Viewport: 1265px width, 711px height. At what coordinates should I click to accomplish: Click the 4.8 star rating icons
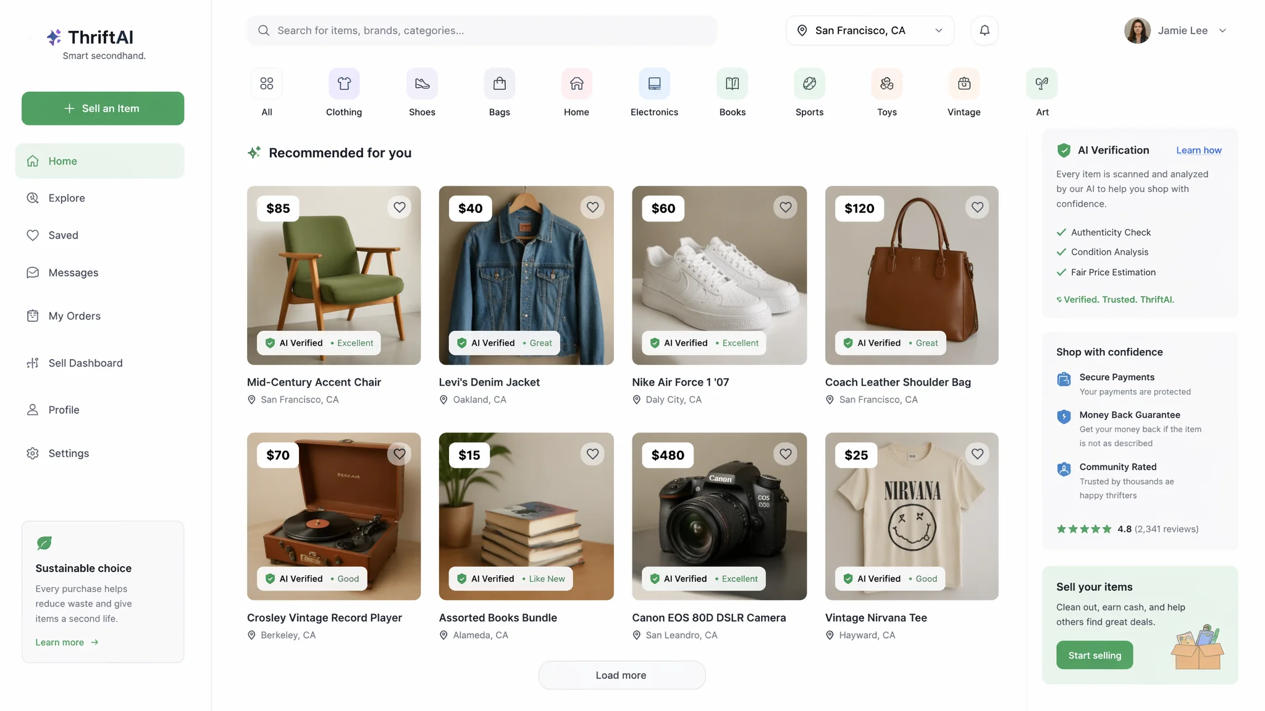[1083, 529]
